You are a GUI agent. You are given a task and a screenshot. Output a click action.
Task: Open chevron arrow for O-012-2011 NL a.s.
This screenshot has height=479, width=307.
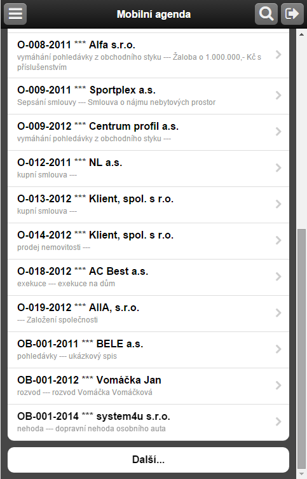coord(278,168)
